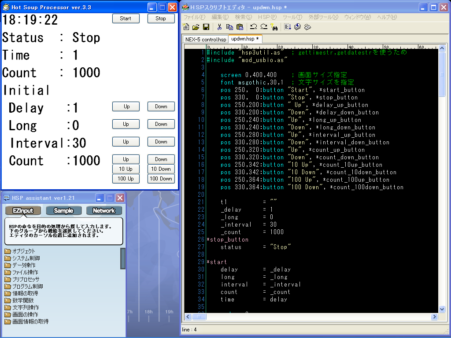
Task: Click the Find binoculars icon
Action: pyautogui.click(x=274, y=27)
